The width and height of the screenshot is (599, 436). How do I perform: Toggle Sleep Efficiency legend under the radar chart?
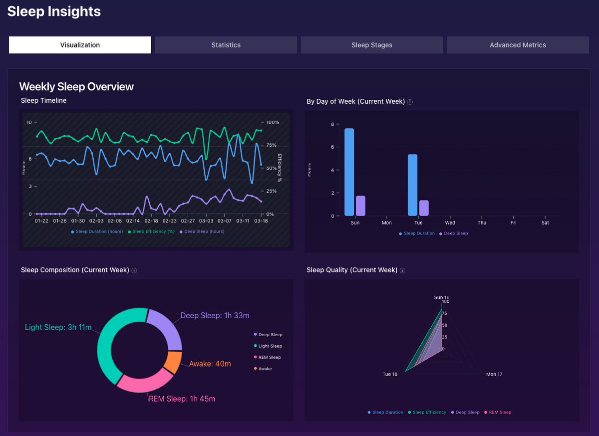(x=427, y=413)
